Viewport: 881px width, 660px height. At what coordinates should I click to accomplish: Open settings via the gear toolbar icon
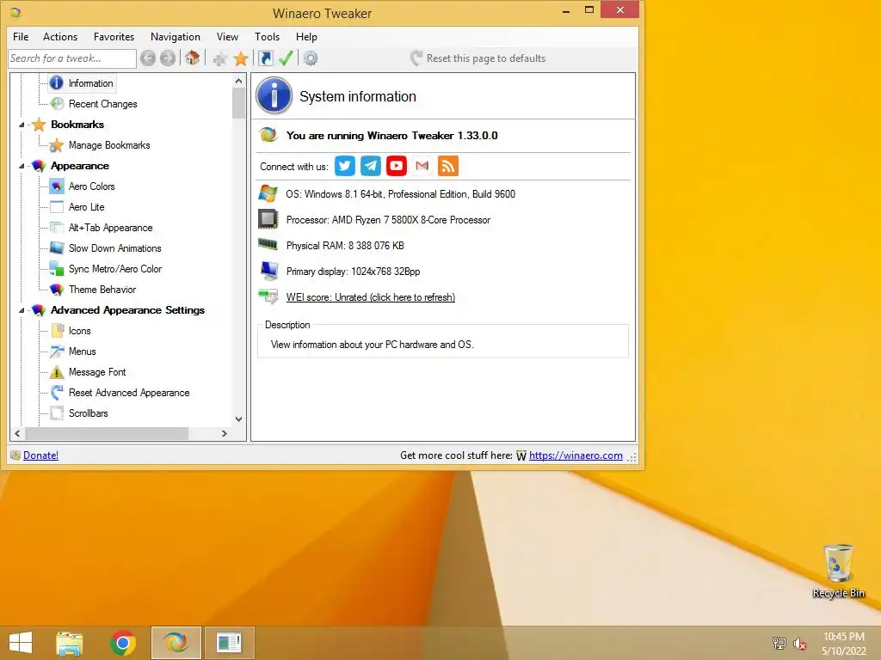pos(311,58)
